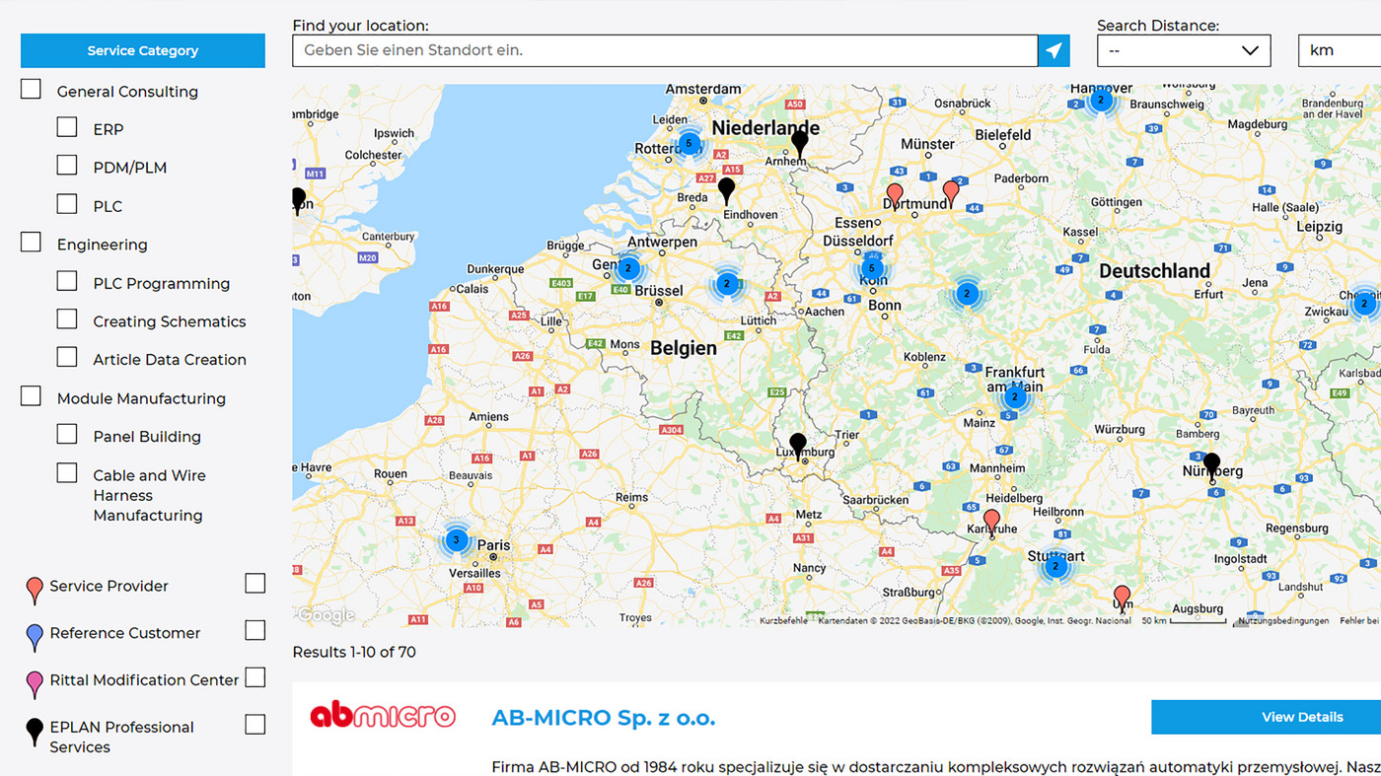Viewport: 1381px width, 776px height.
Task: Select the cluster marker showing 3 near Paris
Action: tap(456, 539)
